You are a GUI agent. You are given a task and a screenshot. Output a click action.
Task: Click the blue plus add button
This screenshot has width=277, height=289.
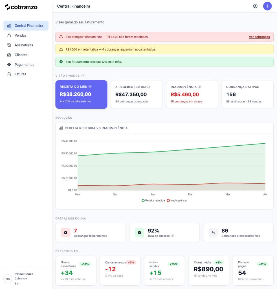[267, 6]
